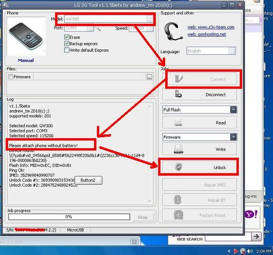273x255 pixels.
Task: Click the Disconnect phone icon
Action: (x=179, y=94)
